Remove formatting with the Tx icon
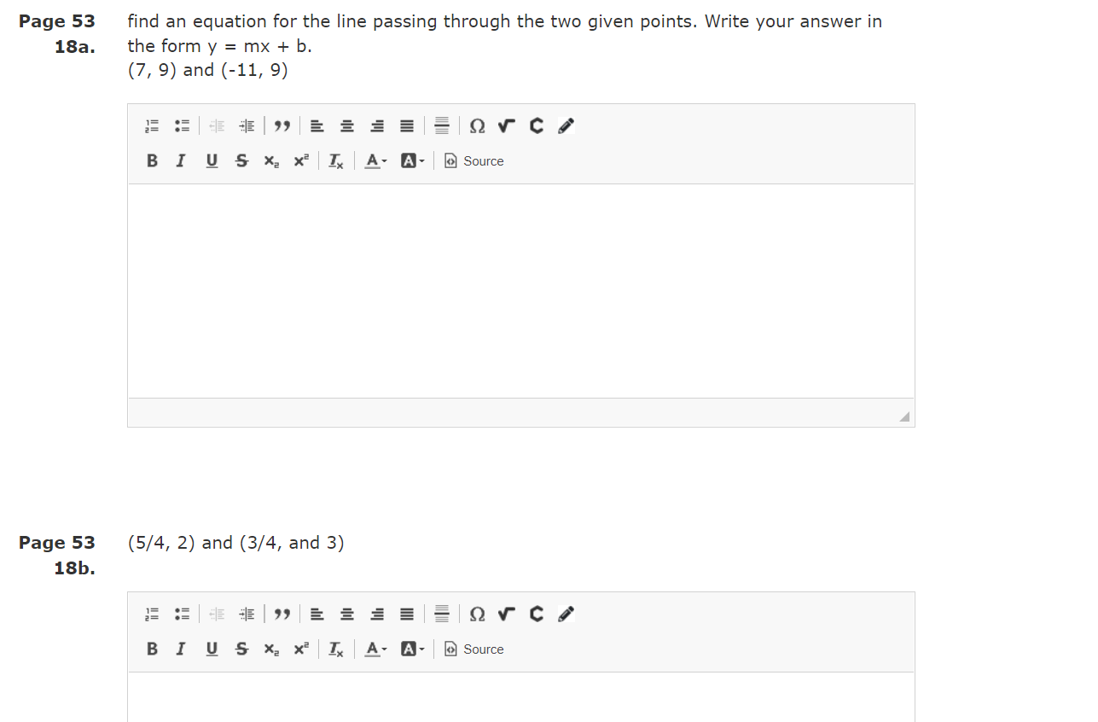The height and width of the screenshot is (722, 1098). coord(335,160)
